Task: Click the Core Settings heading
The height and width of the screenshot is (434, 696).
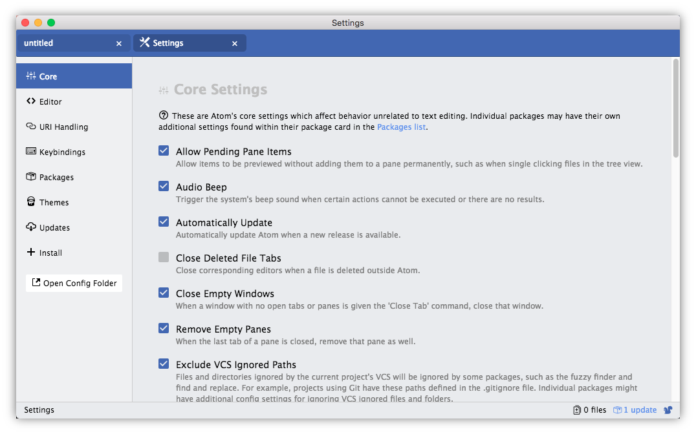Action: (x=220, y=90)
